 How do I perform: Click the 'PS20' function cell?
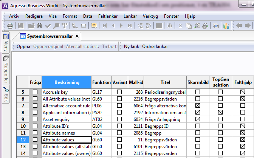pos(101,113)
